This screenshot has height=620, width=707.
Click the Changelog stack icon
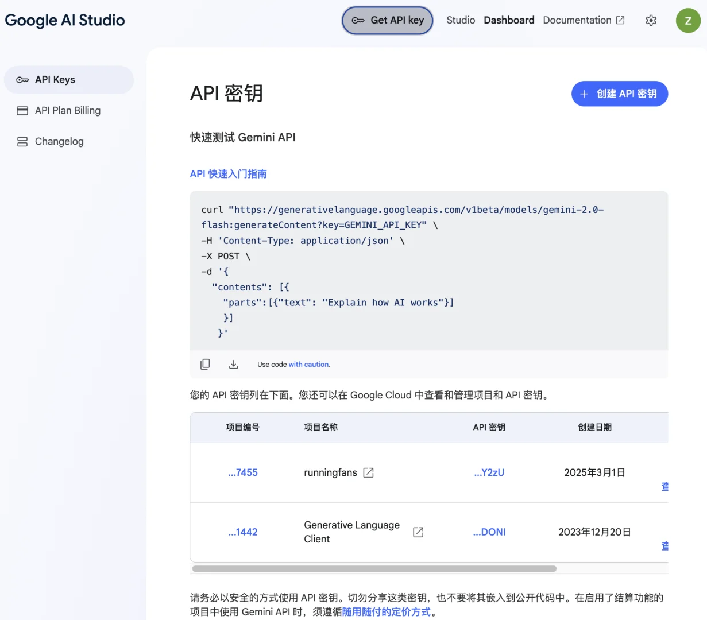[22, 142]
